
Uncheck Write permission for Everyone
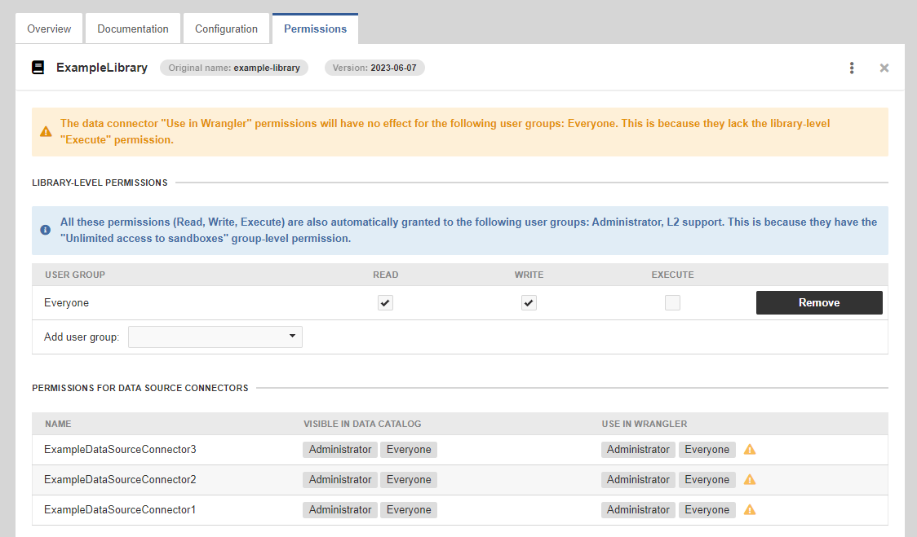(x=529, y=303)
